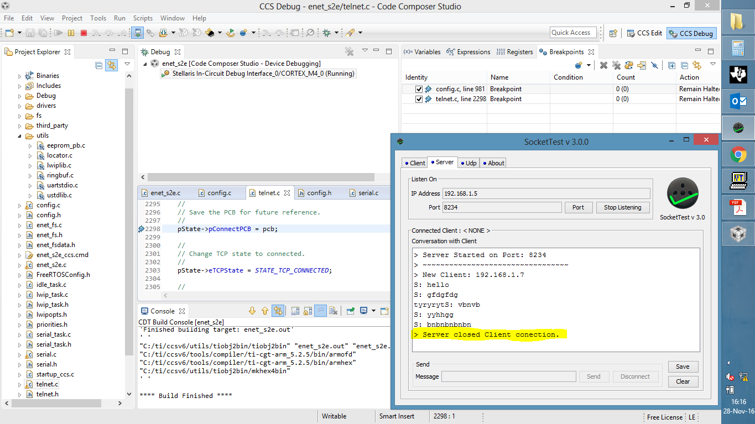Select the Udp tab in SocketTest
The width and height of the screenshot is (755, 424).
(x=468, y=163)
